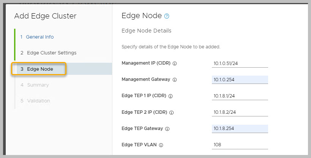
Task: Show info tooltip for Edge TEP 2 IP
Action: tap(172, 112)
